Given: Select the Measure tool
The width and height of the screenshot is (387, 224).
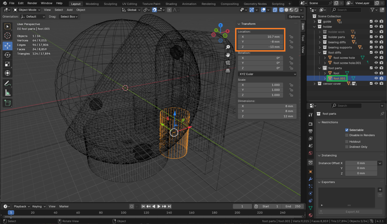Looking at the screenshot, I should [7, 93].
